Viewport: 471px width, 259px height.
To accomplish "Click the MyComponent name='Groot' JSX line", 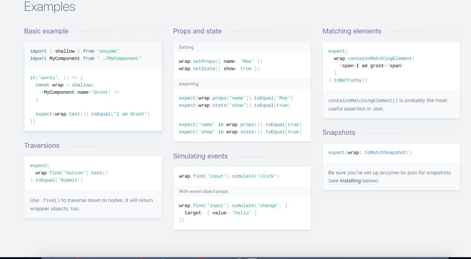I will 80,92.
